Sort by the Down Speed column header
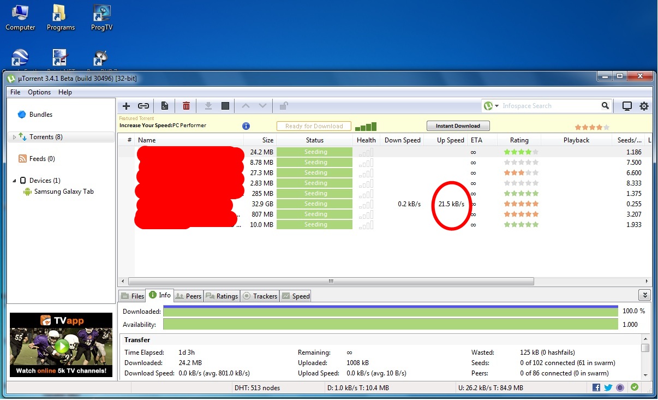 pyautogui.click(x=403, y=140)
